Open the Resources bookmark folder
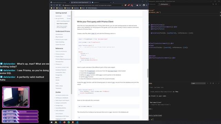This screenshot has width=221, height=124. [60, 8]
